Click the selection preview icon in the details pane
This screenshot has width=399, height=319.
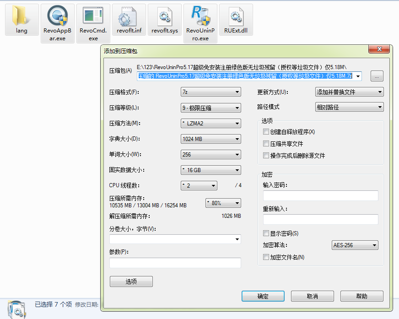(17, 309)
